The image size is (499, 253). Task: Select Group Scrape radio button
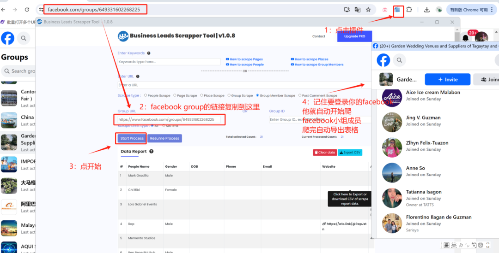tap(229, 95)
